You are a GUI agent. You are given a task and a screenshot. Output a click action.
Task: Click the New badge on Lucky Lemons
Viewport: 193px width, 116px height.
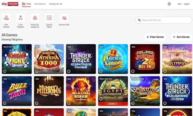(x=101, y=47)
